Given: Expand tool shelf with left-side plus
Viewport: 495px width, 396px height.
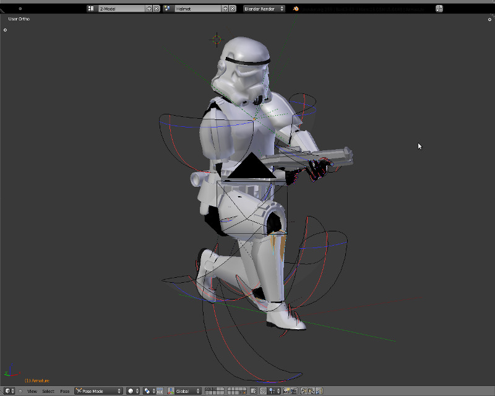Looking at the screenshot, I should pyautogui.click(x=5, y=30).
